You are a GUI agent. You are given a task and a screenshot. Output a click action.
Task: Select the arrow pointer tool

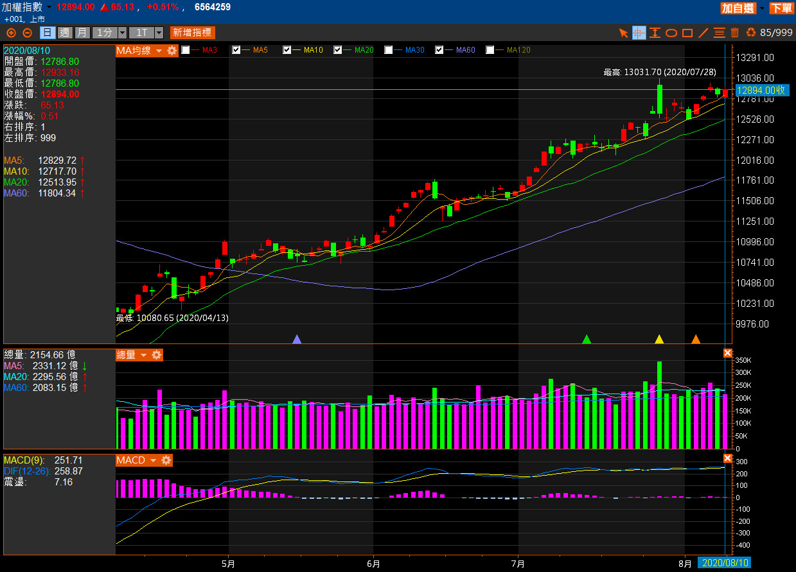click(623, 33)
